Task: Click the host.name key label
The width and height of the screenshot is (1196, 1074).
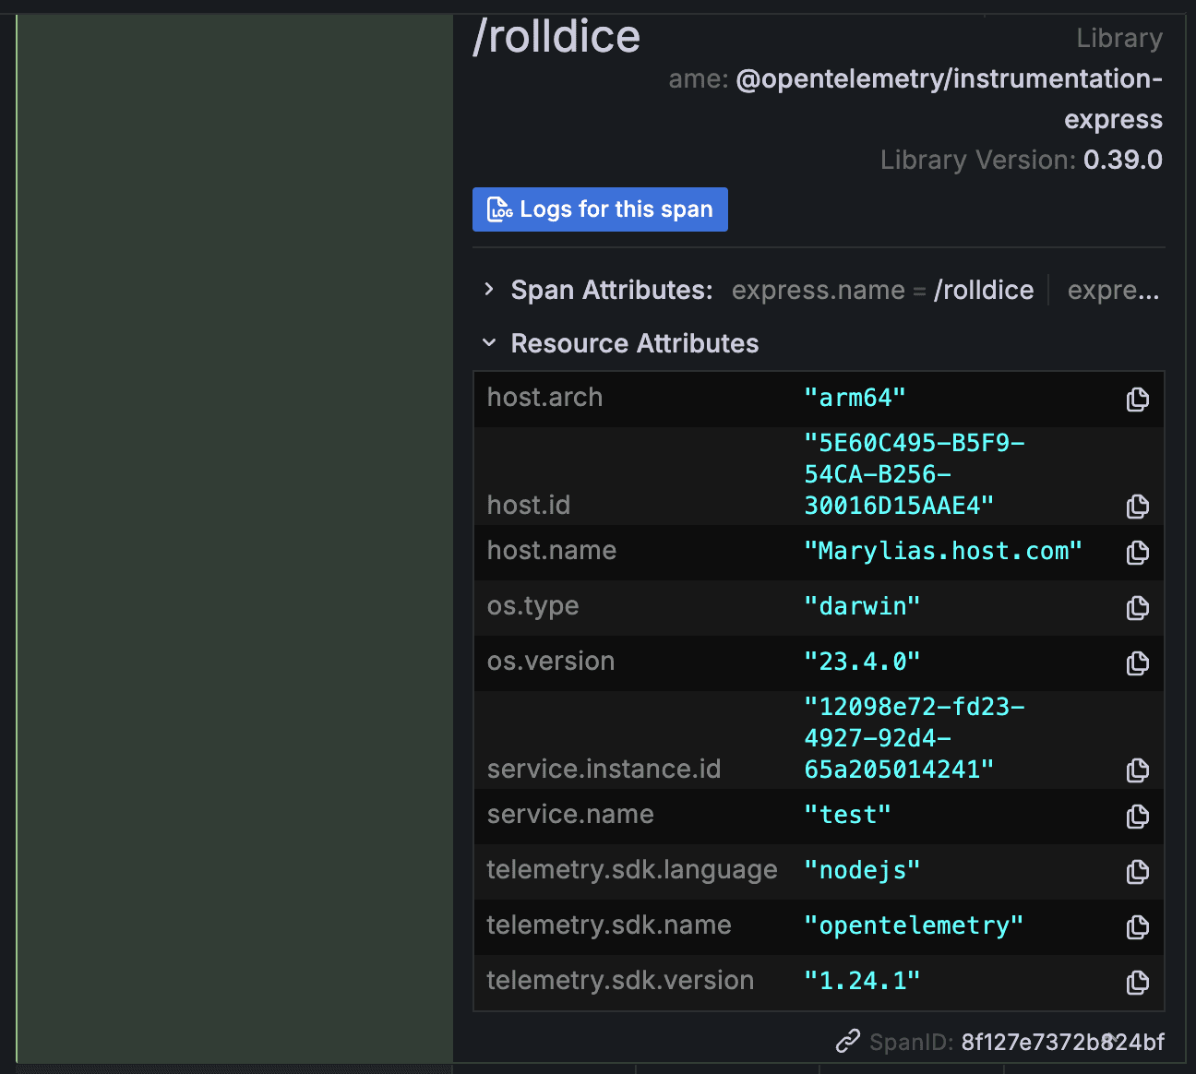Action: (552, 551)
